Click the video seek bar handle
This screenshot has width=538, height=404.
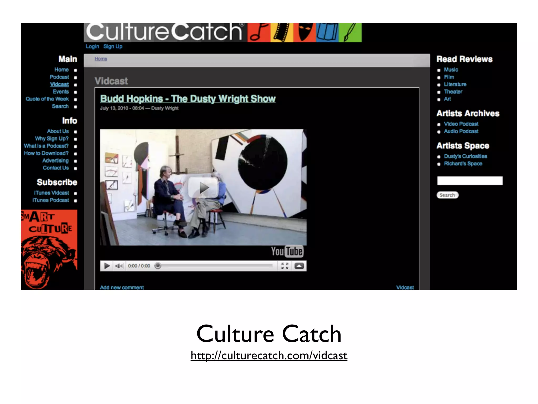[158, 266]
